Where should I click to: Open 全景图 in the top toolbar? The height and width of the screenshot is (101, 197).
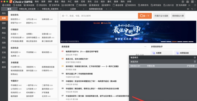pos(6,5)
